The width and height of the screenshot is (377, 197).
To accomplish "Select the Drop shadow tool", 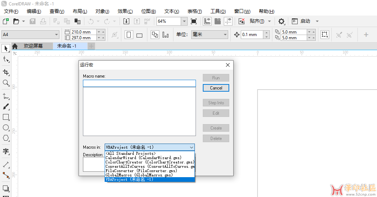I will point(6,188).
